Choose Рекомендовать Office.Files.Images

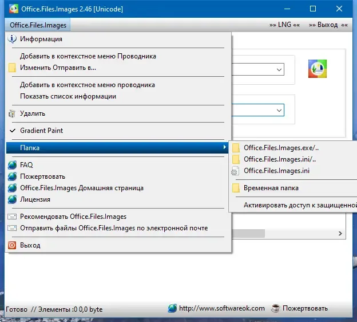point(118,217)
